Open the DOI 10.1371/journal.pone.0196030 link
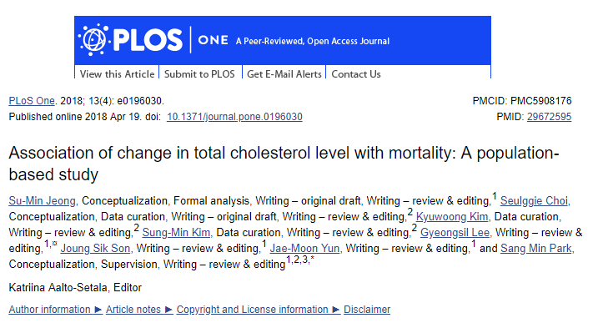Image resolution: width=593 pixels, height=323 pixels. click(234, 117)
